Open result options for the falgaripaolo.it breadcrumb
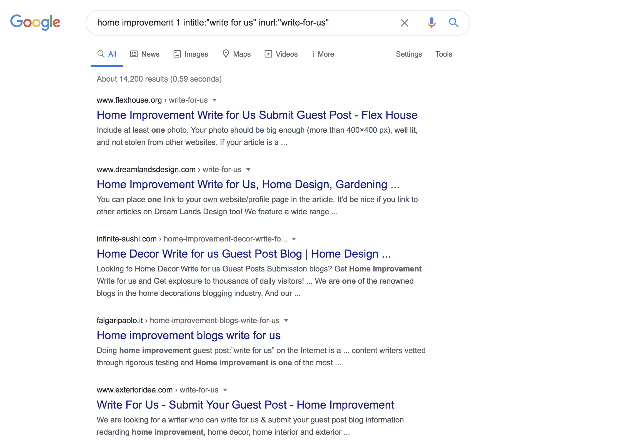 (x=287, y=320)
